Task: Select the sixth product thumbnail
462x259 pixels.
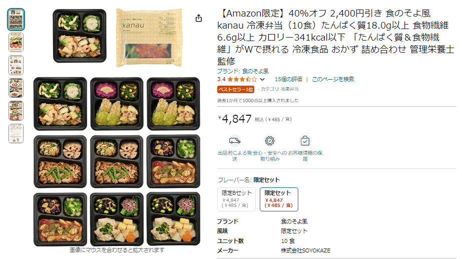Action: 16,133
